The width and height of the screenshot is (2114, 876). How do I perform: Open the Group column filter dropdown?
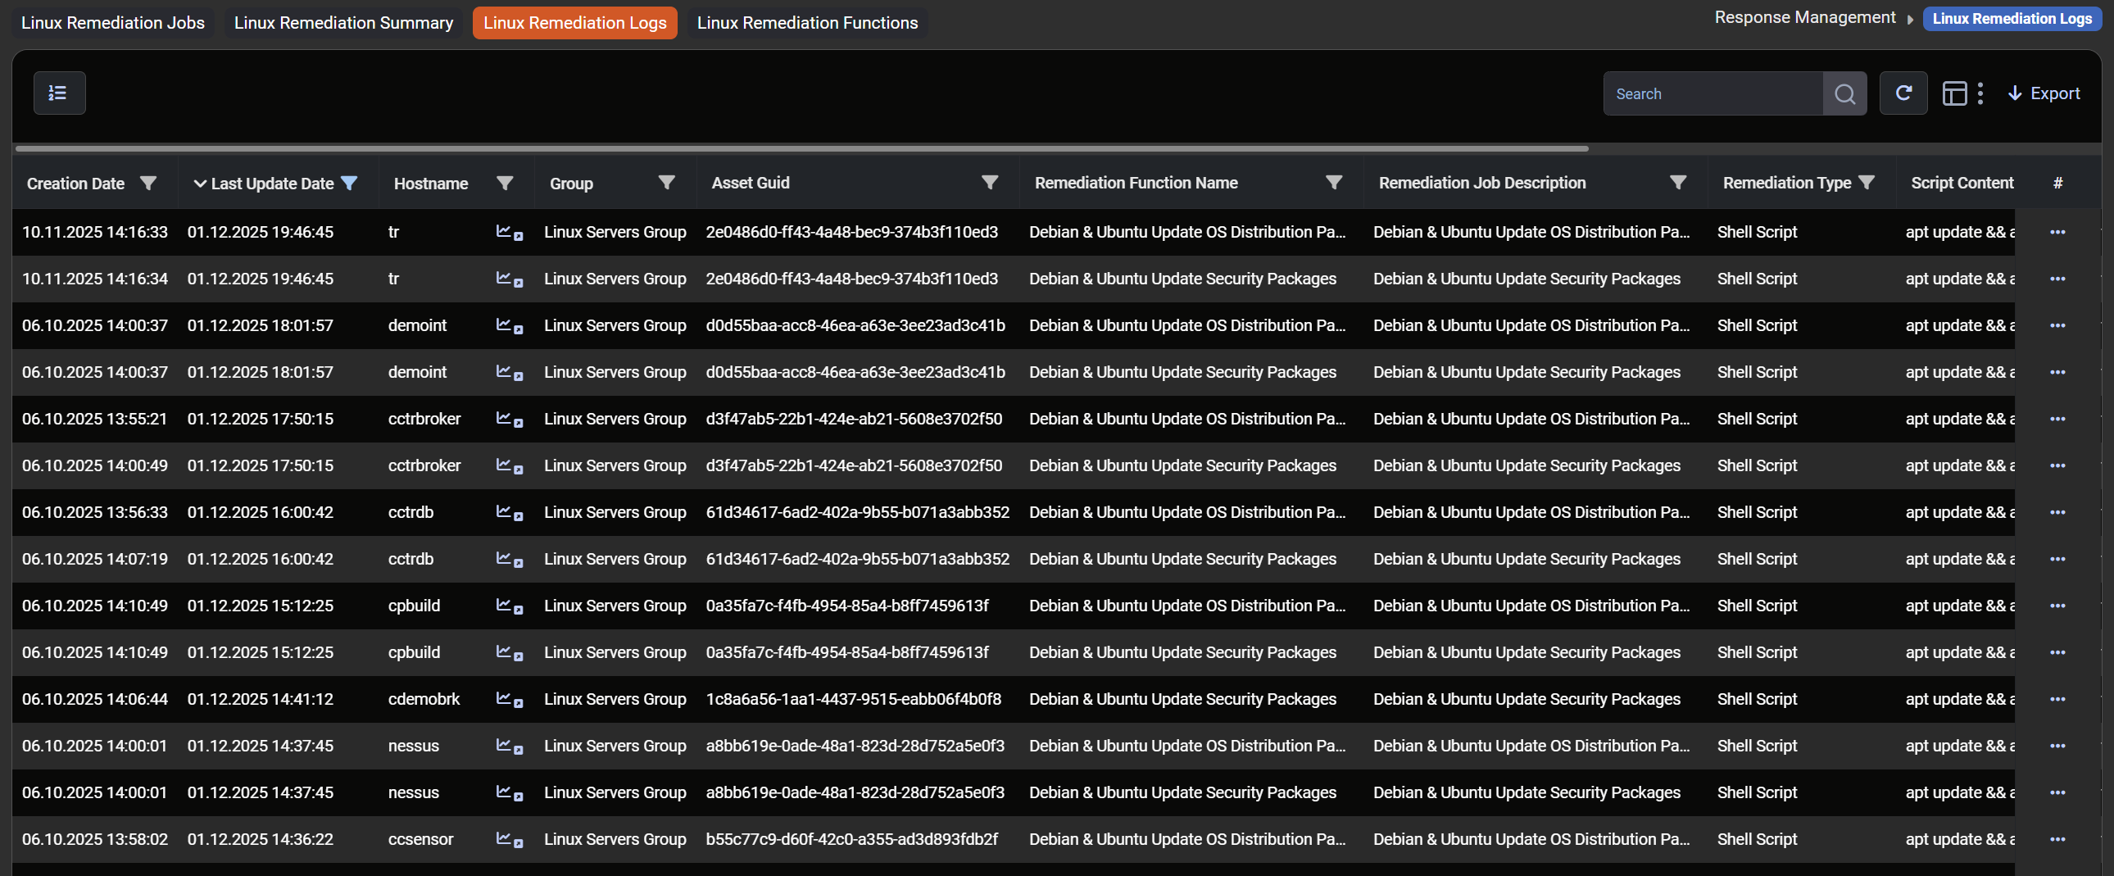point(666,182)
